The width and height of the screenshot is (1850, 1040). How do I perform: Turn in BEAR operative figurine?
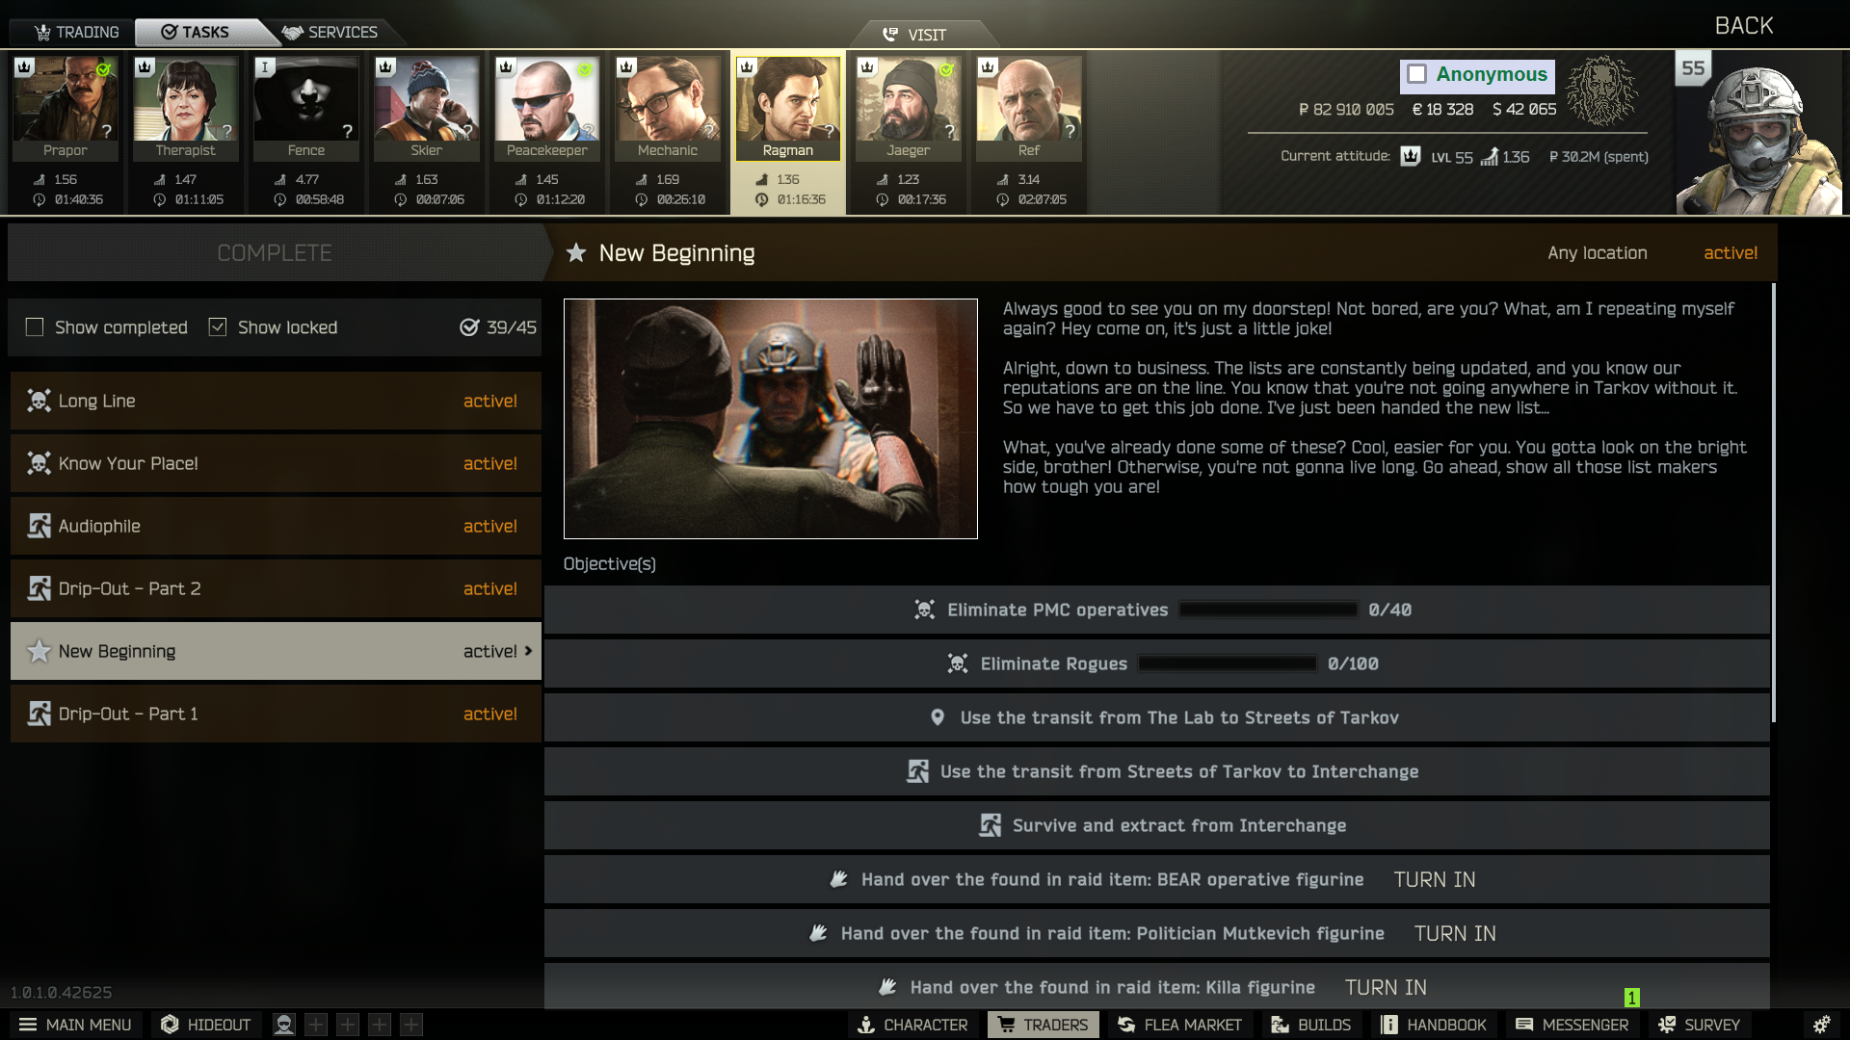coord(1434,879)
